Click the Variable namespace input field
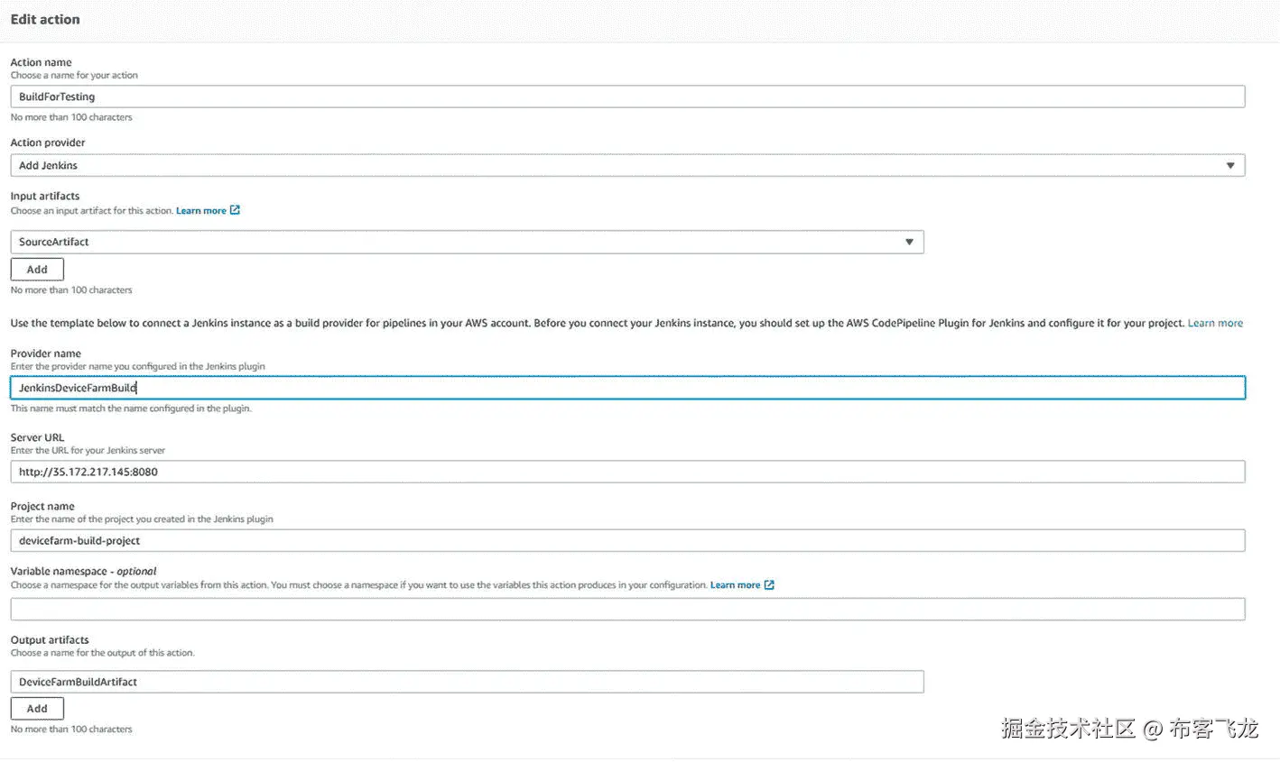 point(627,609)
